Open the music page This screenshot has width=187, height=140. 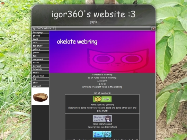point(40,73)
